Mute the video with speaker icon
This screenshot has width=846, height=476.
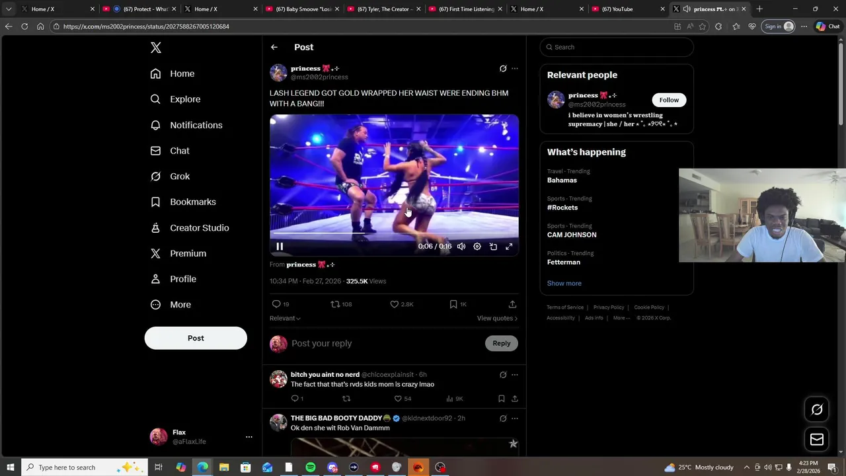click(461, 247)
